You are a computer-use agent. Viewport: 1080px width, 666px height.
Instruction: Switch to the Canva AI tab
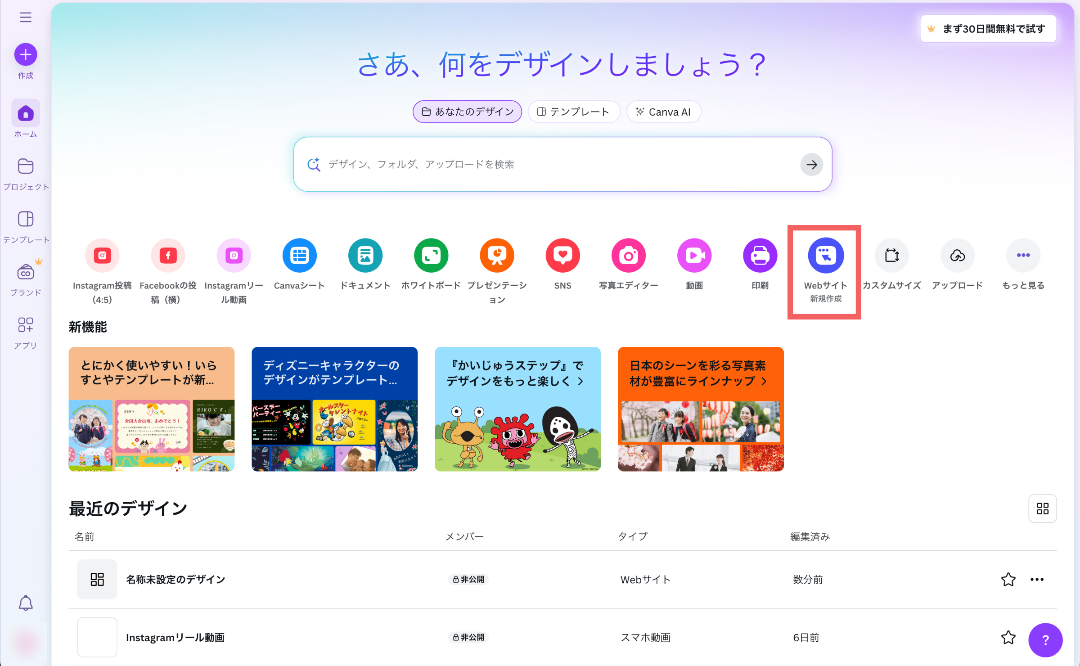click(663, 112)
